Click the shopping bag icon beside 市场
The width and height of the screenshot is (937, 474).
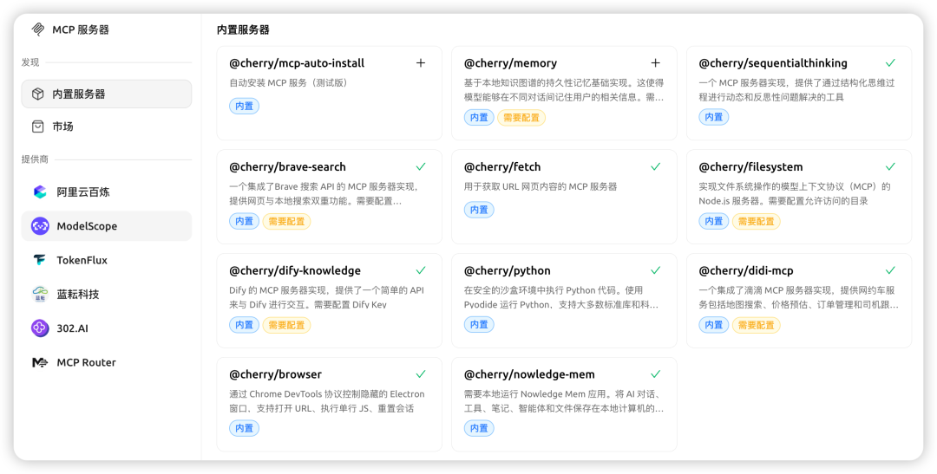(x=38, y=126)
